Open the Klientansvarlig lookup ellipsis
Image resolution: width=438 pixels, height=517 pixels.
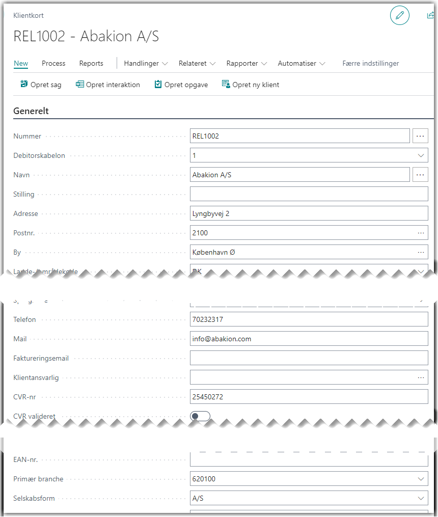421,377
